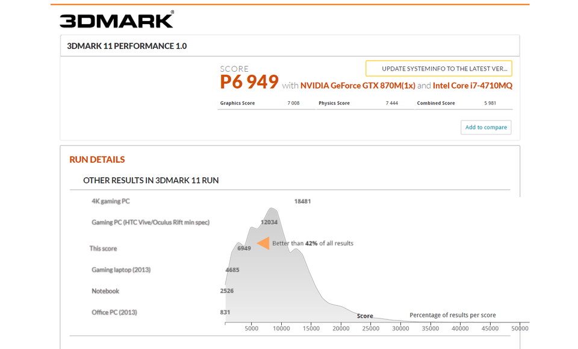Click the Combined Score value 5 981
Viewport: 578px width, 349px height.
point(490,103)
